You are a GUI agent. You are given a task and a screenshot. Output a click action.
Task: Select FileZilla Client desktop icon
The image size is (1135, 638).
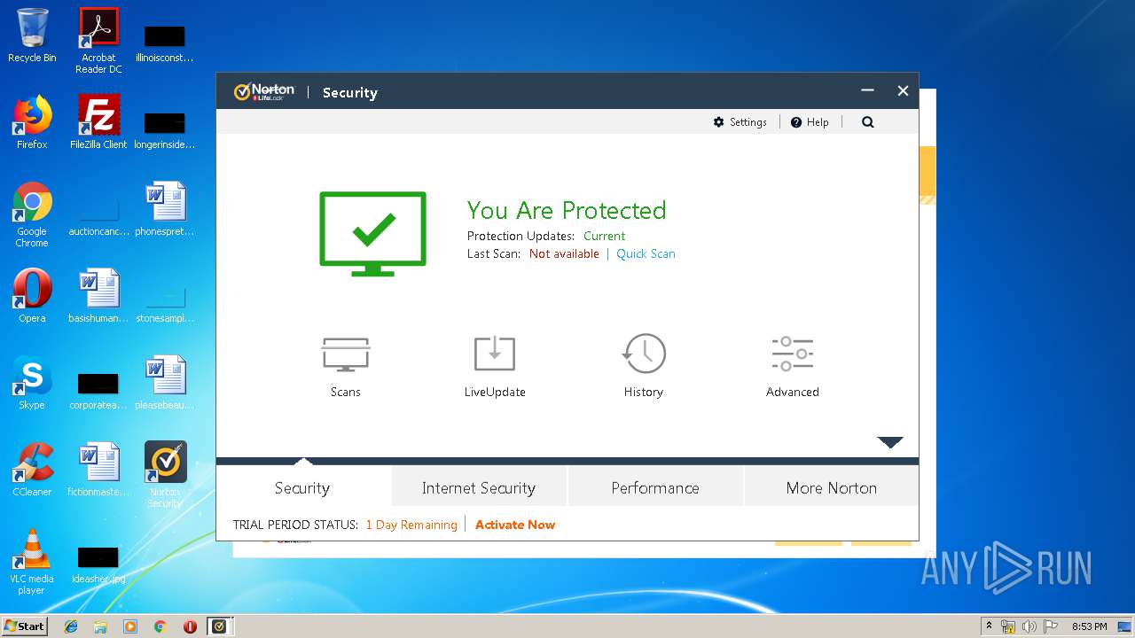98,122
